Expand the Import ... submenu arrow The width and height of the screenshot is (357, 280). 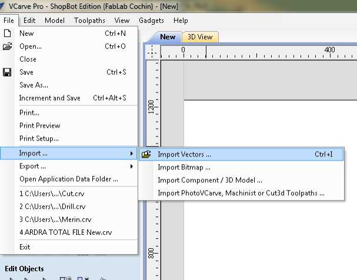[x=131, y=154]
